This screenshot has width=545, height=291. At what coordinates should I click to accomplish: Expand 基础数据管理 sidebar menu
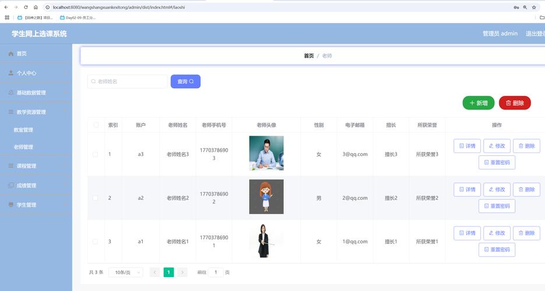click(x=36, y=93)
